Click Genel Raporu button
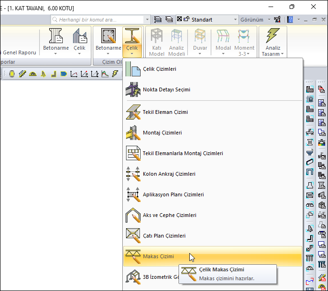The width and height of the screenshot is (328, 291). coord(19,52)
